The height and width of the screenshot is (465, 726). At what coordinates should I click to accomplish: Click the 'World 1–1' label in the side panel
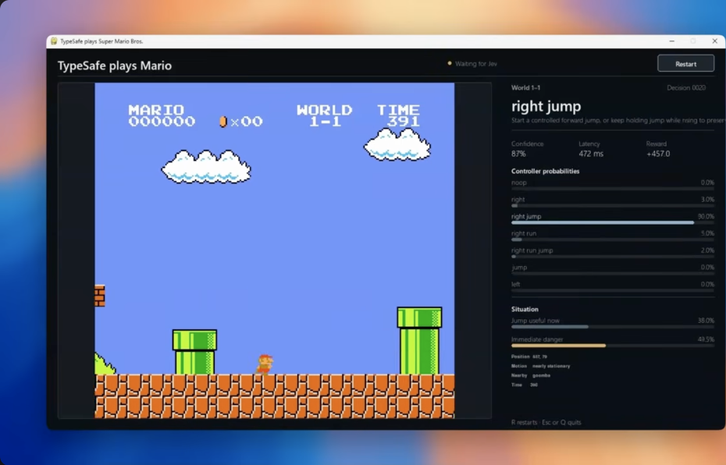click(525, 87)
